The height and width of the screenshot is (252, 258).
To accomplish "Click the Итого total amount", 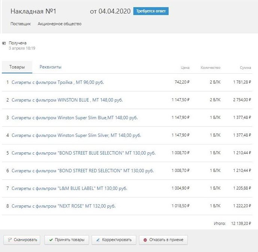I will pos(241,223).
